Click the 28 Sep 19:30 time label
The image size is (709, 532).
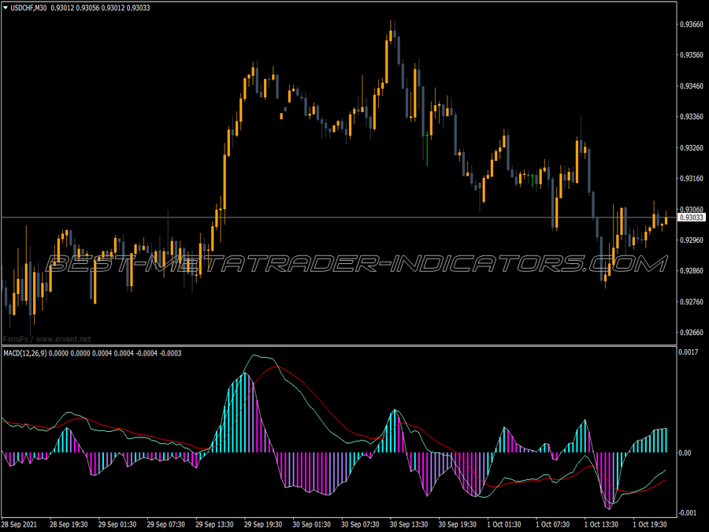point(69,525)
